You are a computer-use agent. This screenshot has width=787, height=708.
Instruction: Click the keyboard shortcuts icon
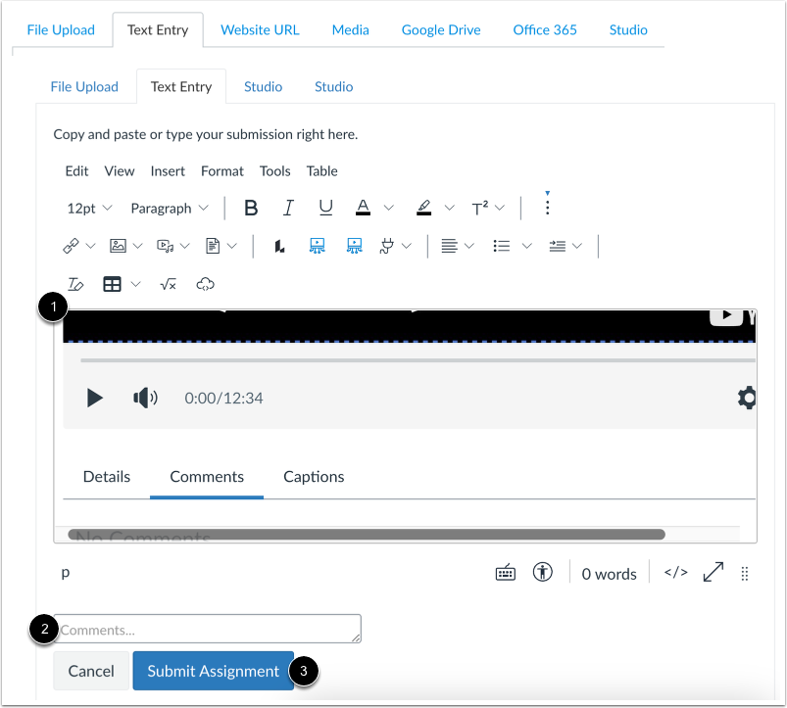point(506,571)
